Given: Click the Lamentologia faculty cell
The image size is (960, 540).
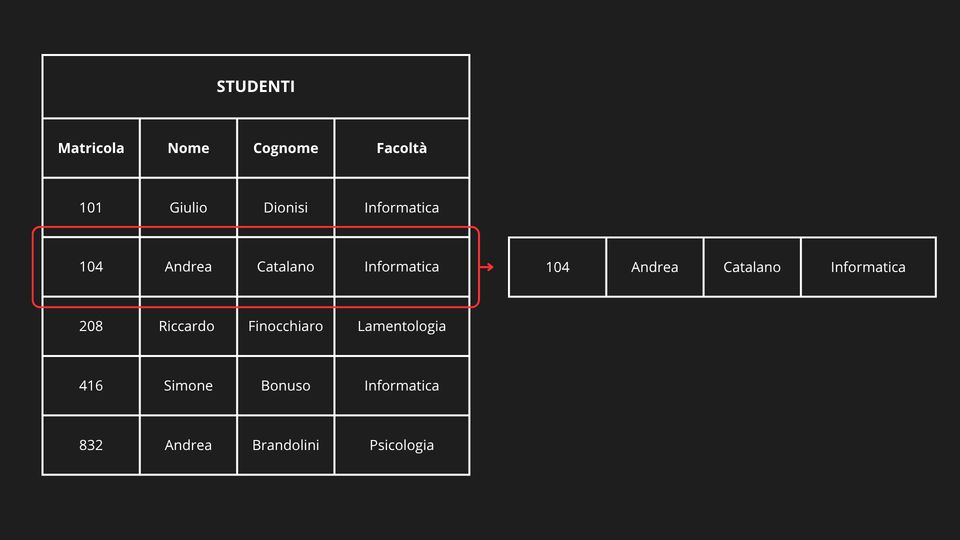Looking at the screenshot, I should 401,326.
